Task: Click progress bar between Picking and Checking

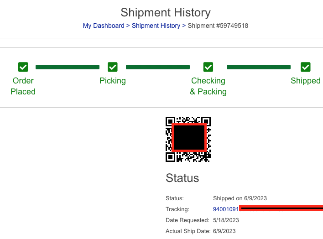Action: pyautogui.click(x=158, y=67)
